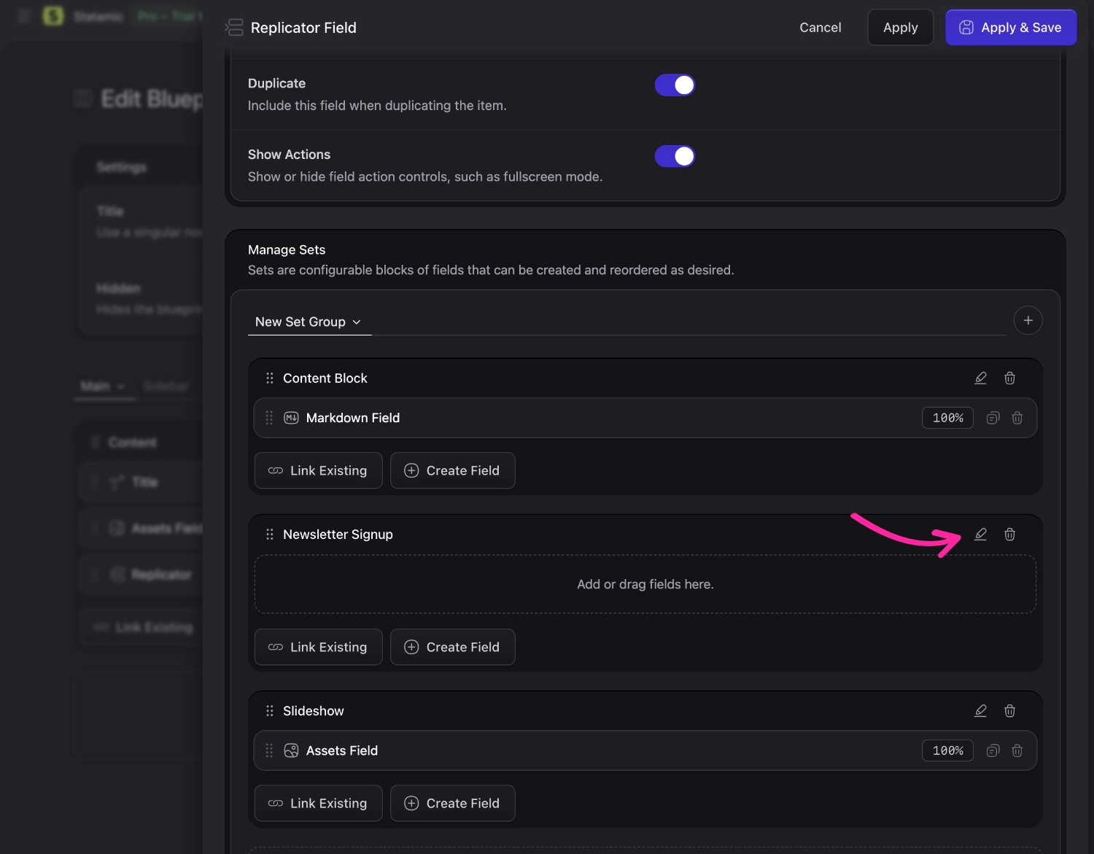Delete the Newsletter Signup set via trash icon
This screenshot has height=854, width=1094.
pyautogui.click(x=1009, y=534)
